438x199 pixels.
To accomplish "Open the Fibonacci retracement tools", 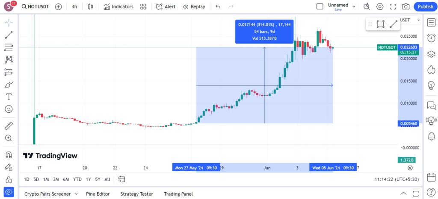I will tap(9, 47).
